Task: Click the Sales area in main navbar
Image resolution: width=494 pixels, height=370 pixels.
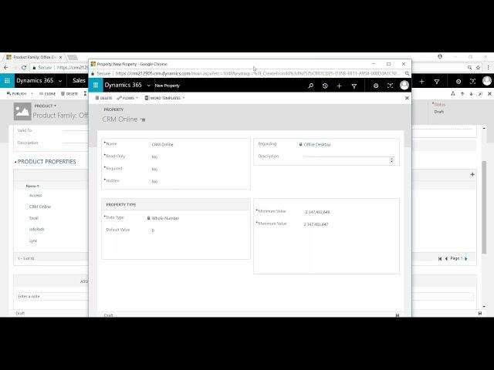Action: 79,80
